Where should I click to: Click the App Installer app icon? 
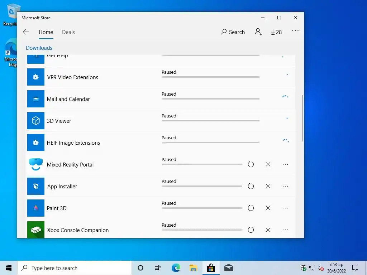(36, 186)
